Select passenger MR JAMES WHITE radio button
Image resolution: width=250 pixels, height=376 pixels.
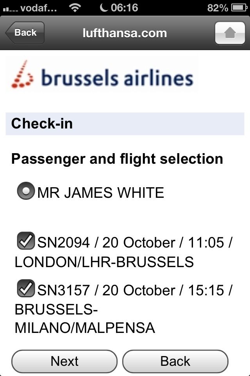(x=26, y=191)
